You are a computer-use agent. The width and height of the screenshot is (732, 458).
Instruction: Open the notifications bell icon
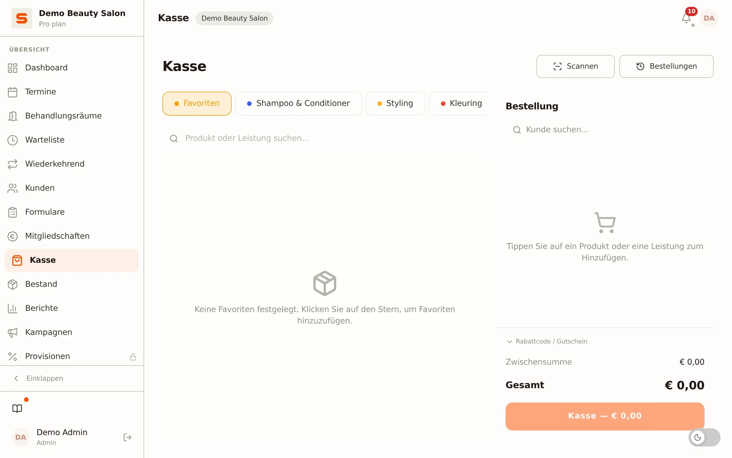tap(686, 19)
